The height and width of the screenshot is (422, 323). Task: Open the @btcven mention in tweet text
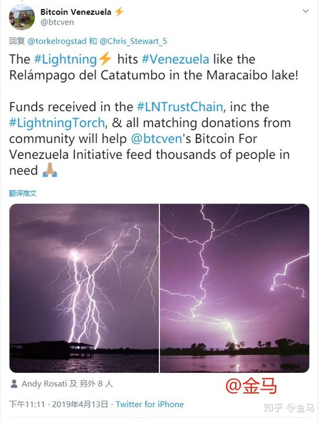(x=156, y=138)
